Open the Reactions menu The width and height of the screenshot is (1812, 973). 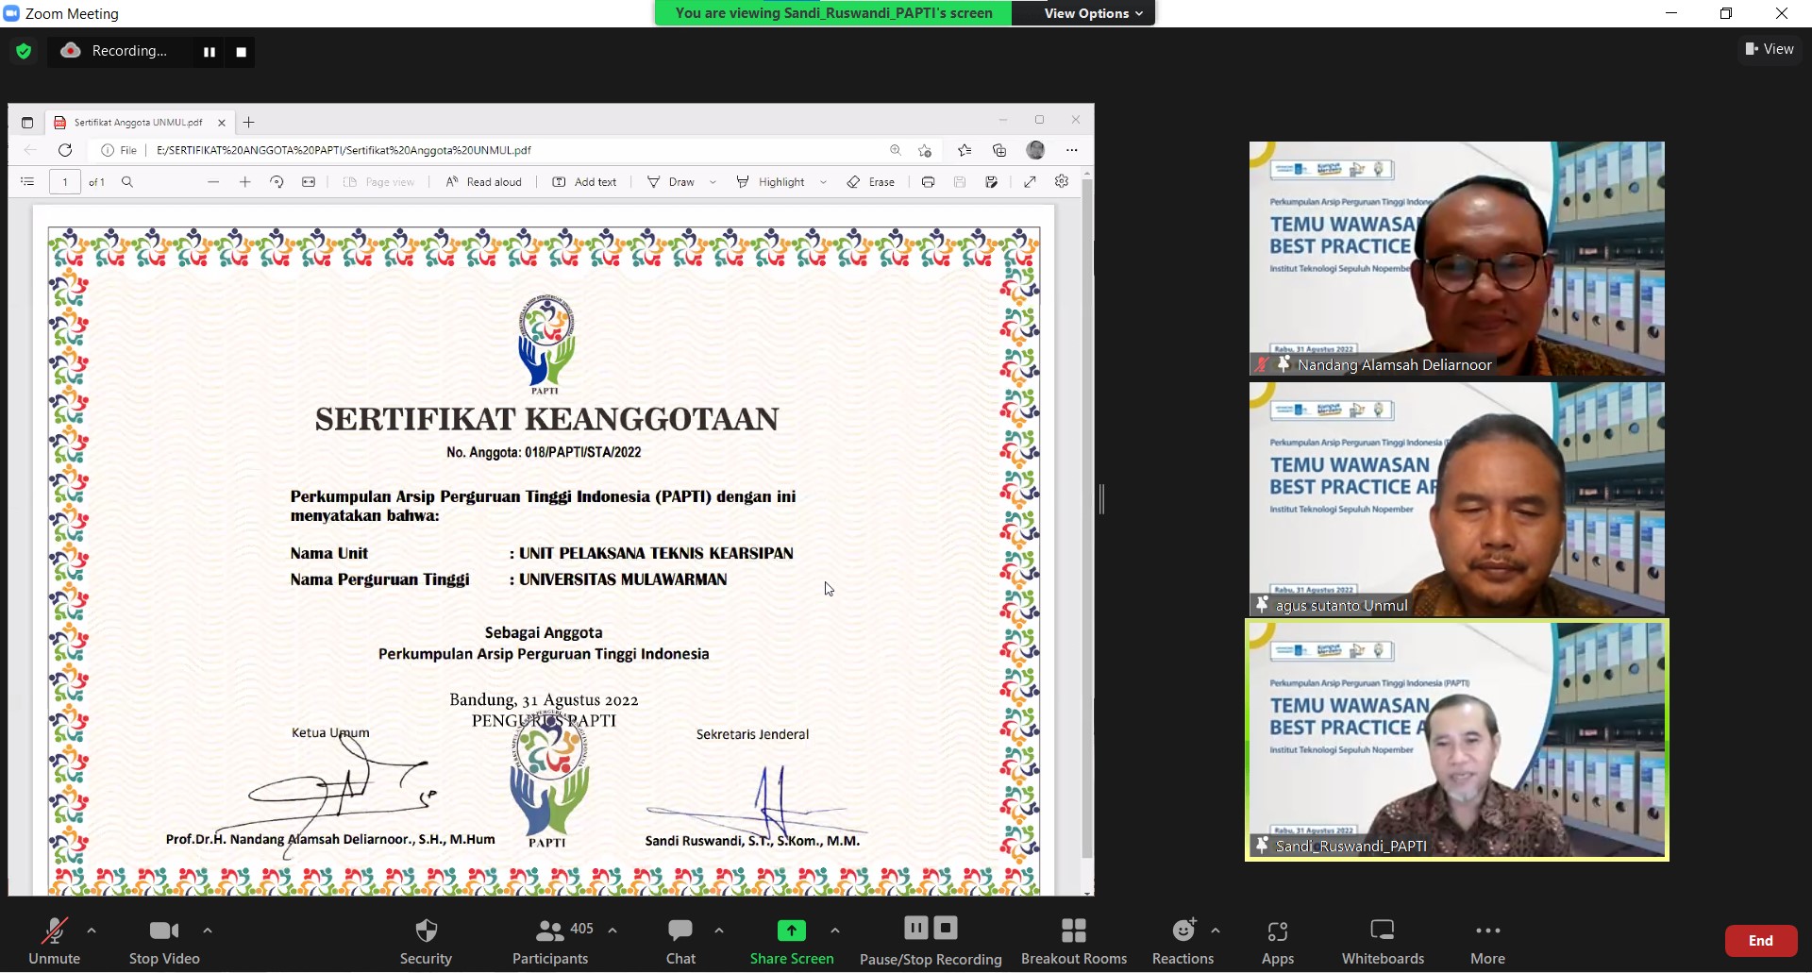[x=1183, y=931]
